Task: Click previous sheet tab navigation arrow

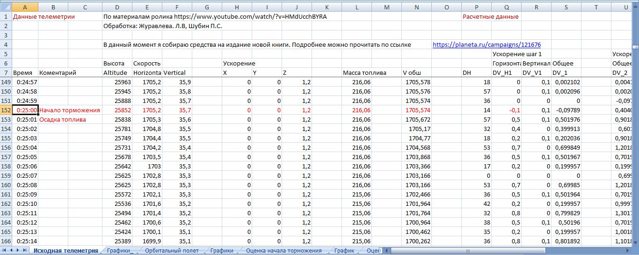Action: click(12, 251)
